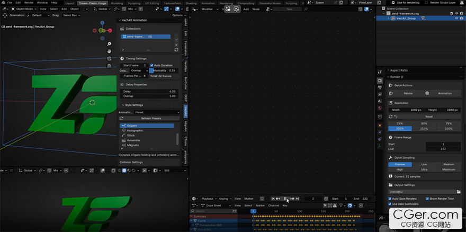The image size is (466, 232).
Task: Open the Overlap delay type dropdown
Action: (x=139, y=71)
